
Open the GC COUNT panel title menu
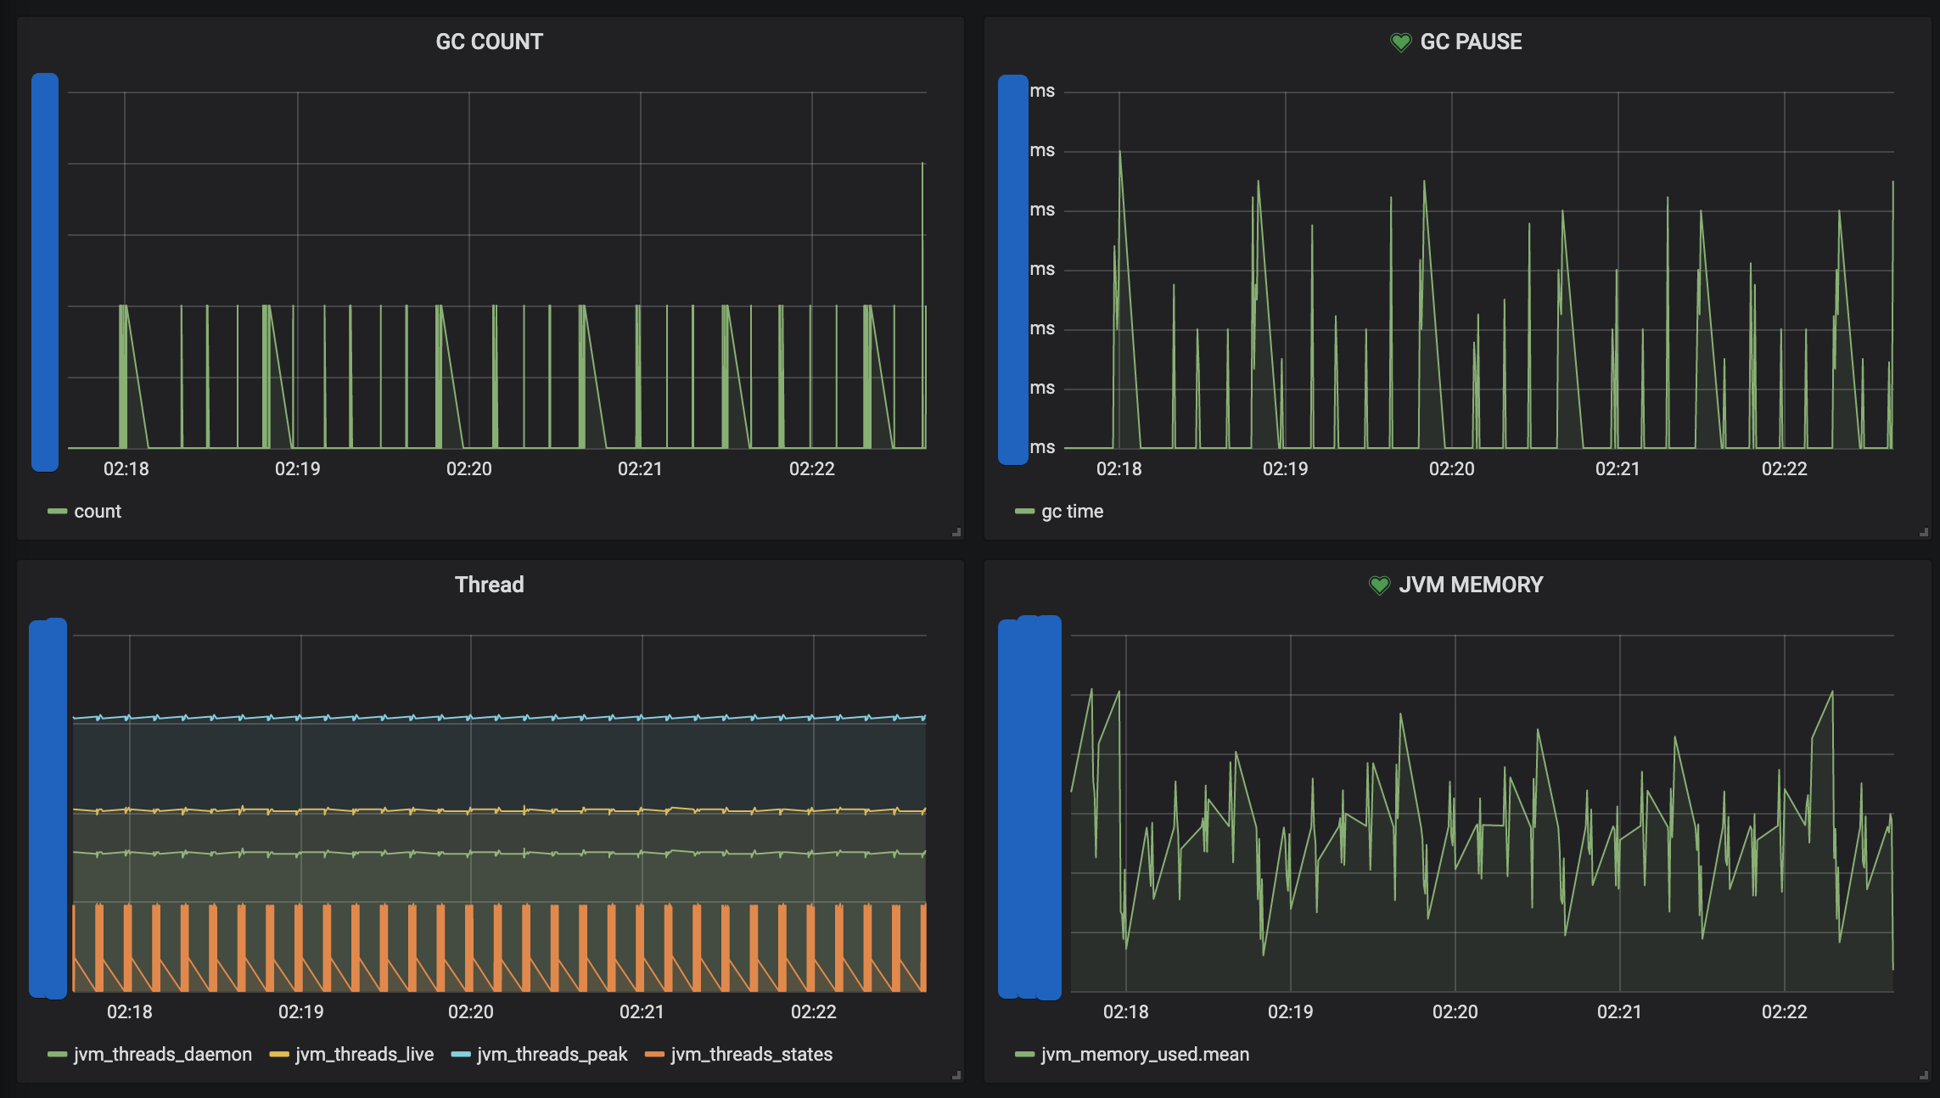(x=489, y=42)
